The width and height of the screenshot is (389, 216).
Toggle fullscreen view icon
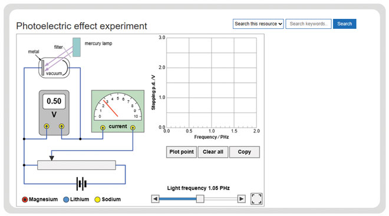[x=256, y=199]
